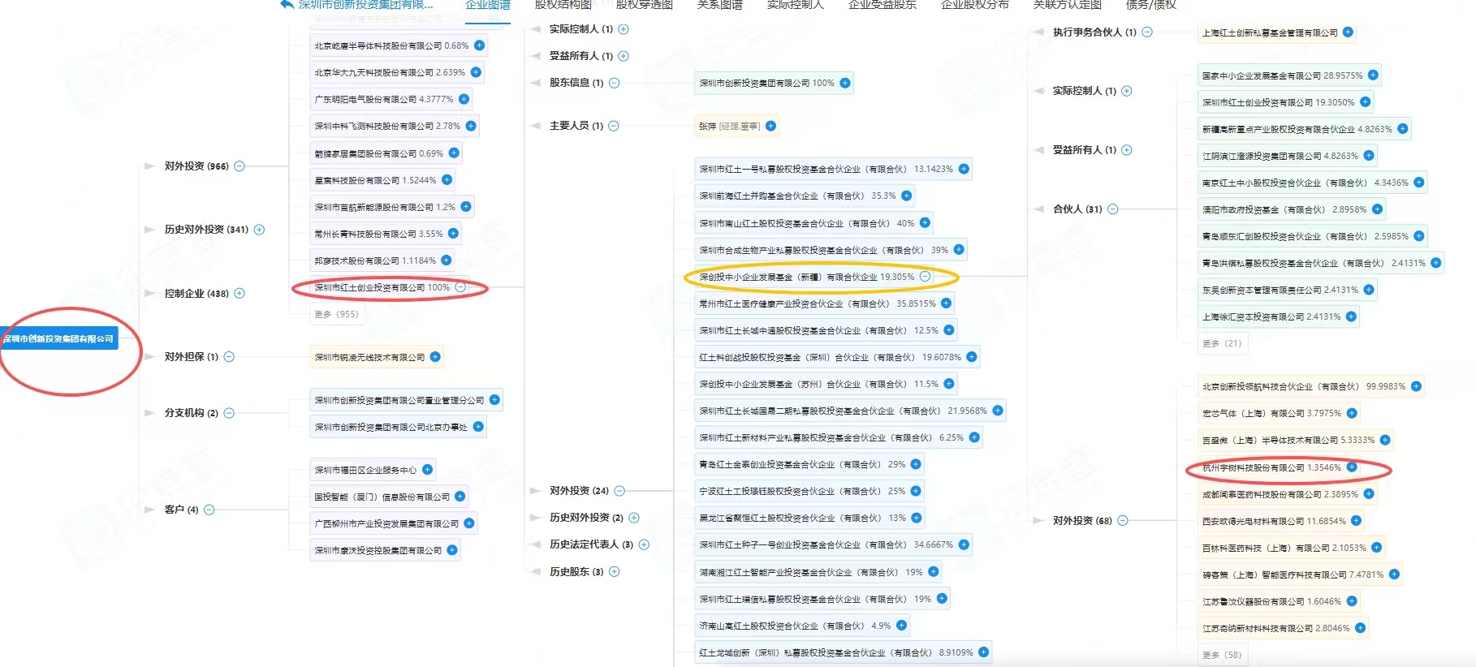Collapse minus icon beside 深圳市红土创业投资有限公司 100%
Image resolution: width=1476 pixels, height=667 pixels.
[x=460, y=286]
